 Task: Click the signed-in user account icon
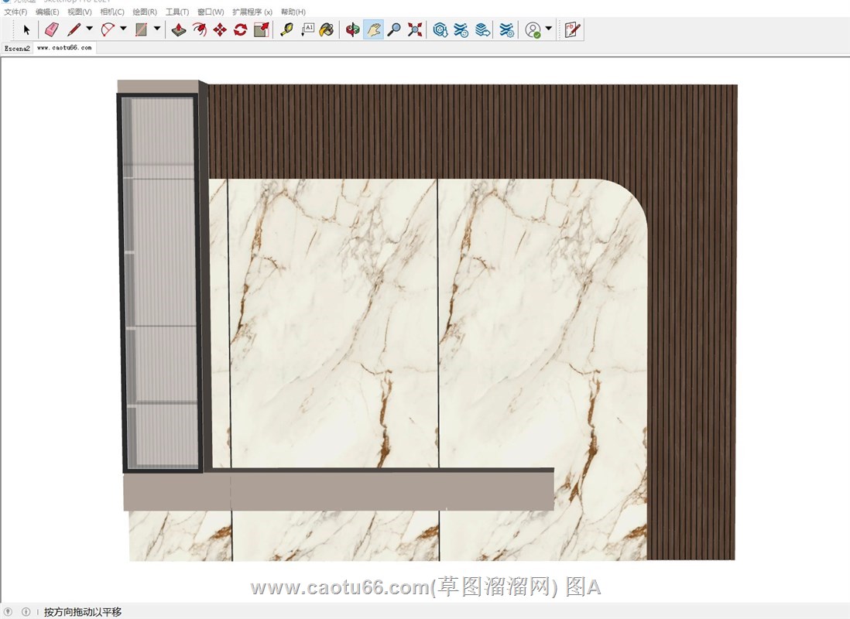pos(533,30)
